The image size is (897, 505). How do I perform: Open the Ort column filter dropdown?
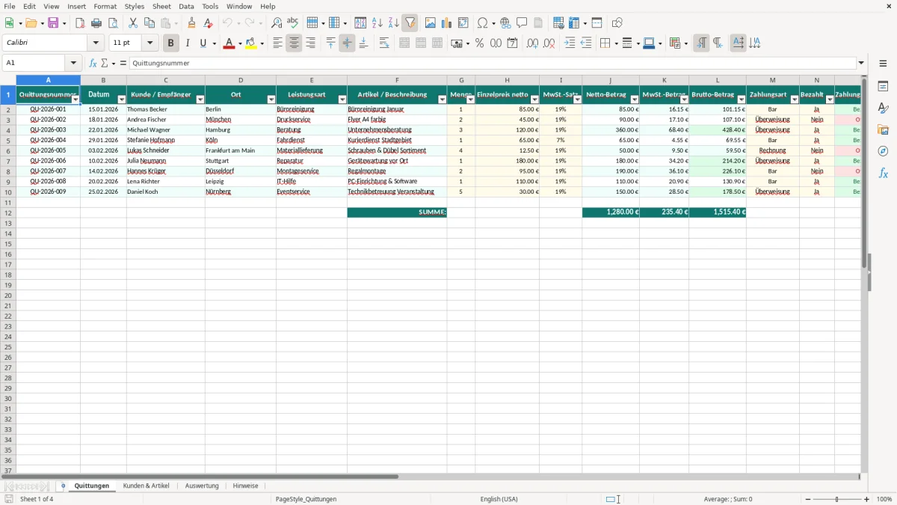pos(271,100)
